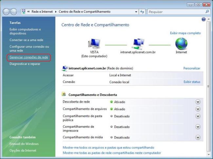Expand Compartilhamento de arquivos options

tap(198, 109)
